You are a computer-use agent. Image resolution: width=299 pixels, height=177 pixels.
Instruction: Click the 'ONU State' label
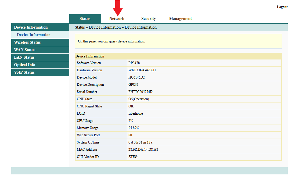(x=85, y=99)
